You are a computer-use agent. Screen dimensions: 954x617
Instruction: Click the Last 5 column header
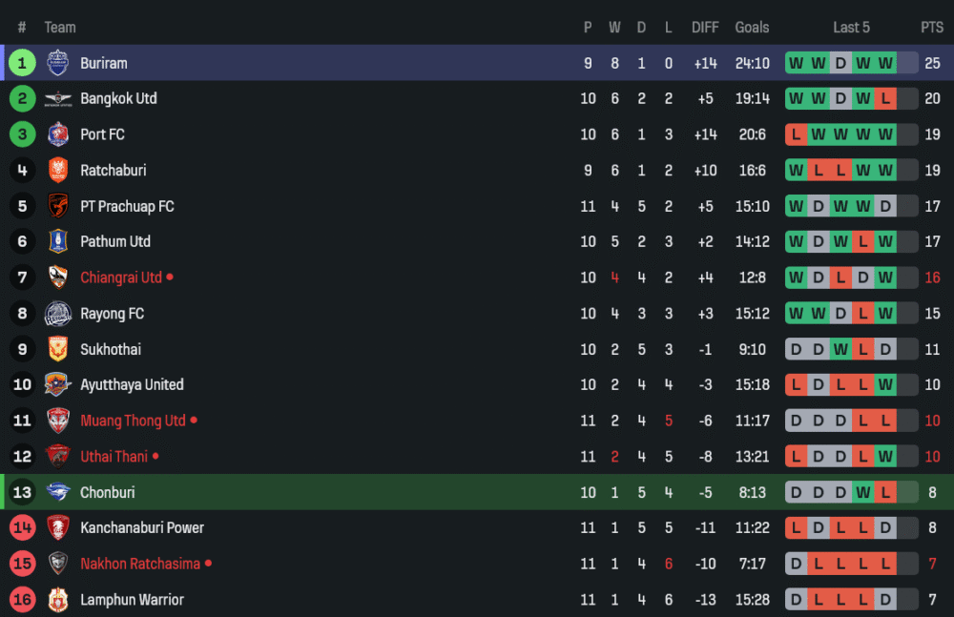coord(851,28)
